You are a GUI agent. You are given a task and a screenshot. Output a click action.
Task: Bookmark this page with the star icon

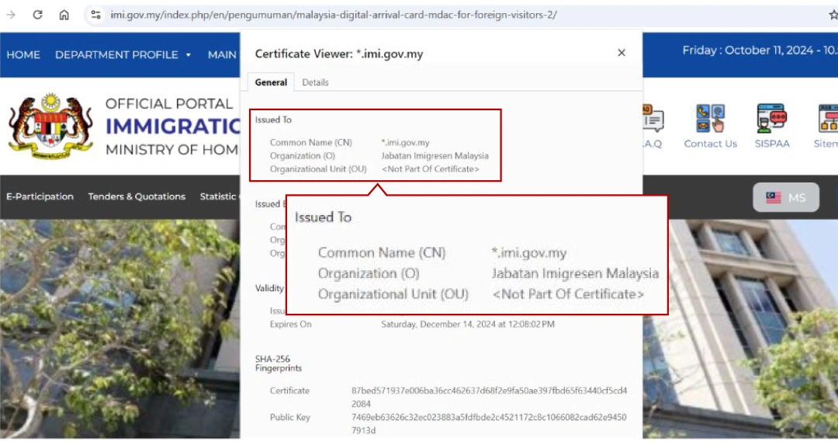[833, 15]
